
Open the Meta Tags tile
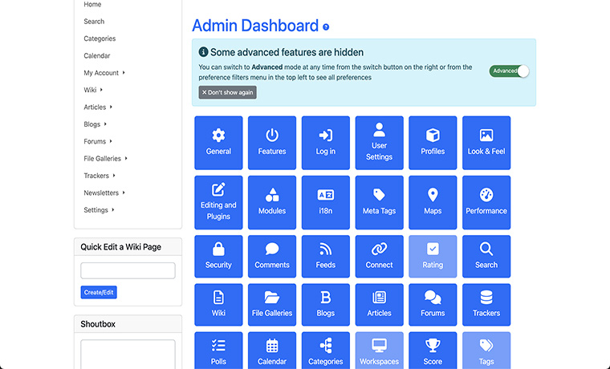tap(379, 202)
